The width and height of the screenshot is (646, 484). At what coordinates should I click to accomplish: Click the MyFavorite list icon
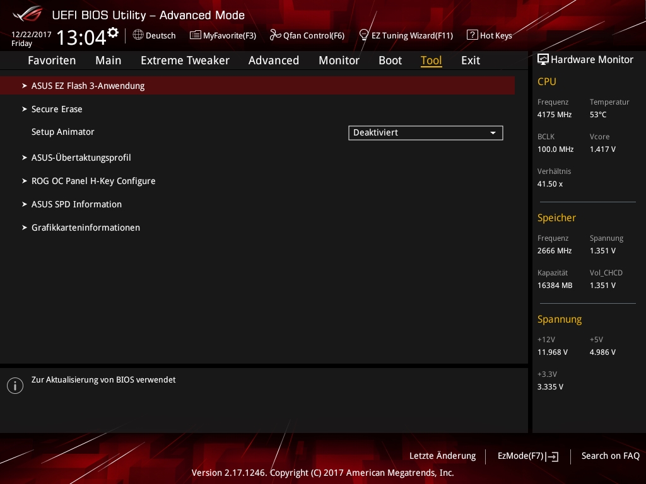(196, 35)
